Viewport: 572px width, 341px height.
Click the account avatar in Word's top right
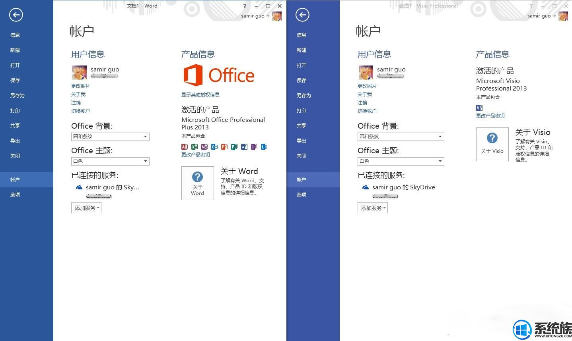click(277, 16)
